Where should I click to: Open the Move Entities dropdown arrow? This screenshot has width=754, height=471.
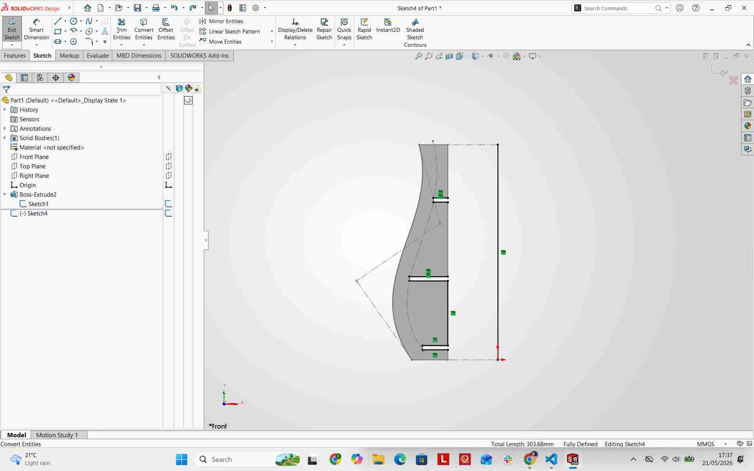click(x=271, y=42)
